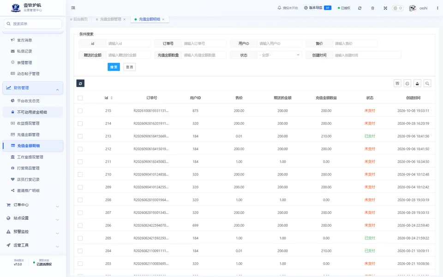
Task: Open 不可动用资金明细 in the sidebar
Action: [x=32, y=112]
